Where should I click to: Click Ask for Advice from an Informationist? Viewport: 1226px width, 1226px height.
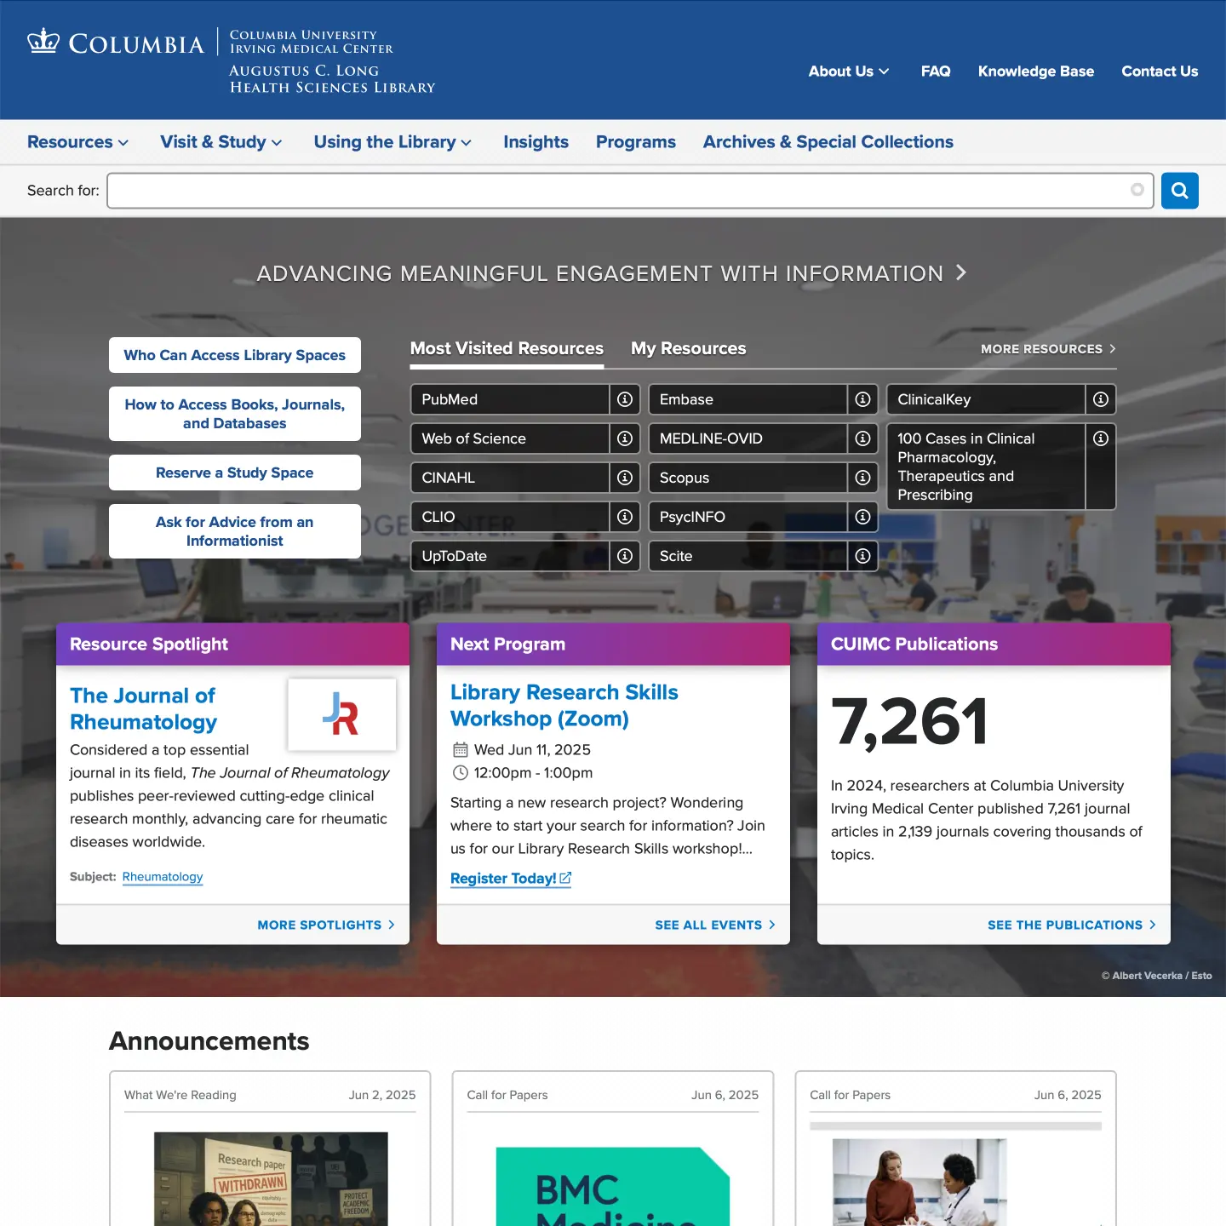pos(235,531)
